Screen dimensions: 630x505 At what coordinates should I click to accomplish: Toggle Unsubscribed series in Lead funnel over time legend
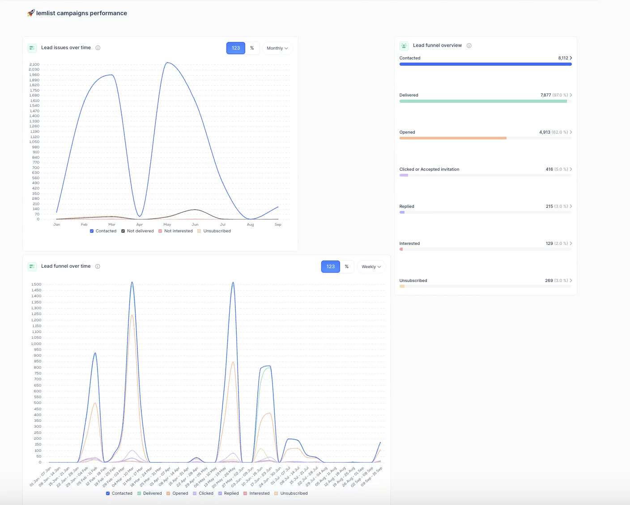point(276,493)
